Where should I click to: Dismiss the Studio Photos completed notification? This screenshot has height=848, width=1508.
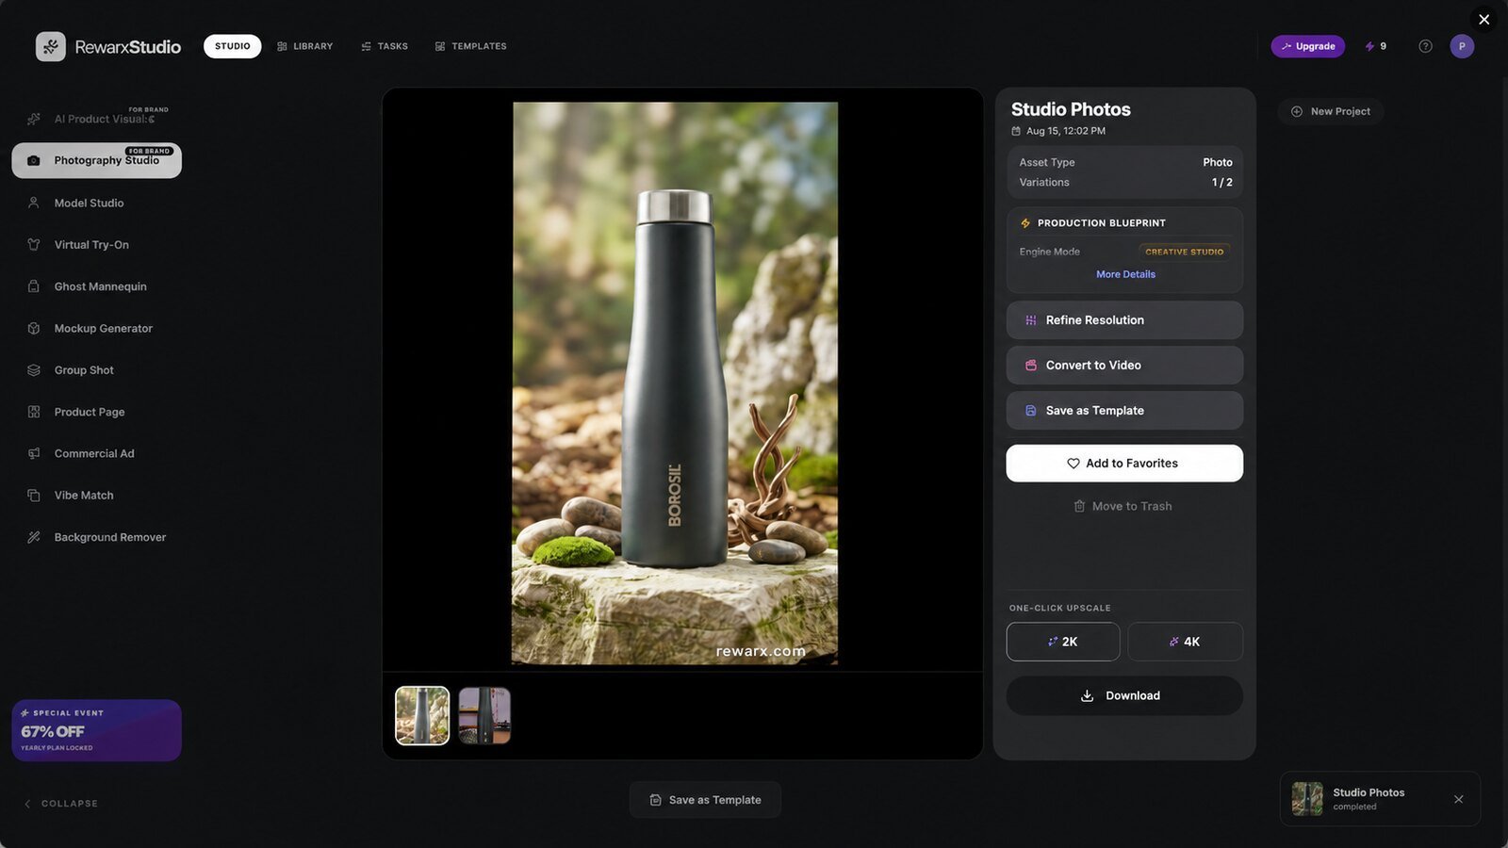pyautogui.click(x=1458, y=799)
